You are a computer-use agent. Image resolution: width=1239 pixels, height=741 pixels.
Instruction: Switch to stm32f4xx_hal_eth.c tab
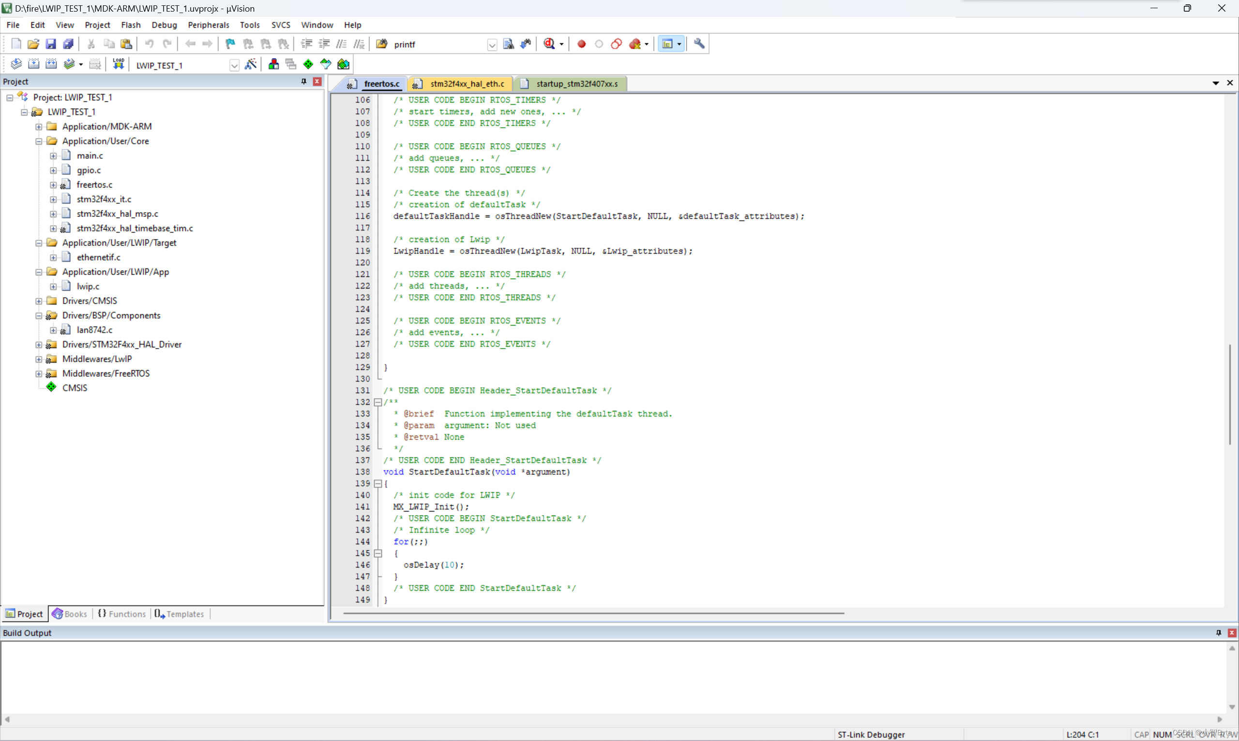point(467,84)
